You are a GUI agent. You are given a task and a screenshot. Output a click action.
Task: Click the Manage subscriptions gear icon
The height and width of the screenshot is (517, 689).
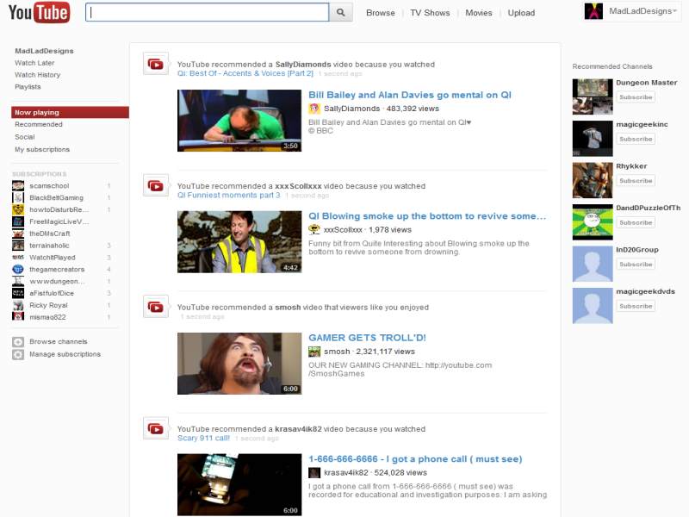18,354
